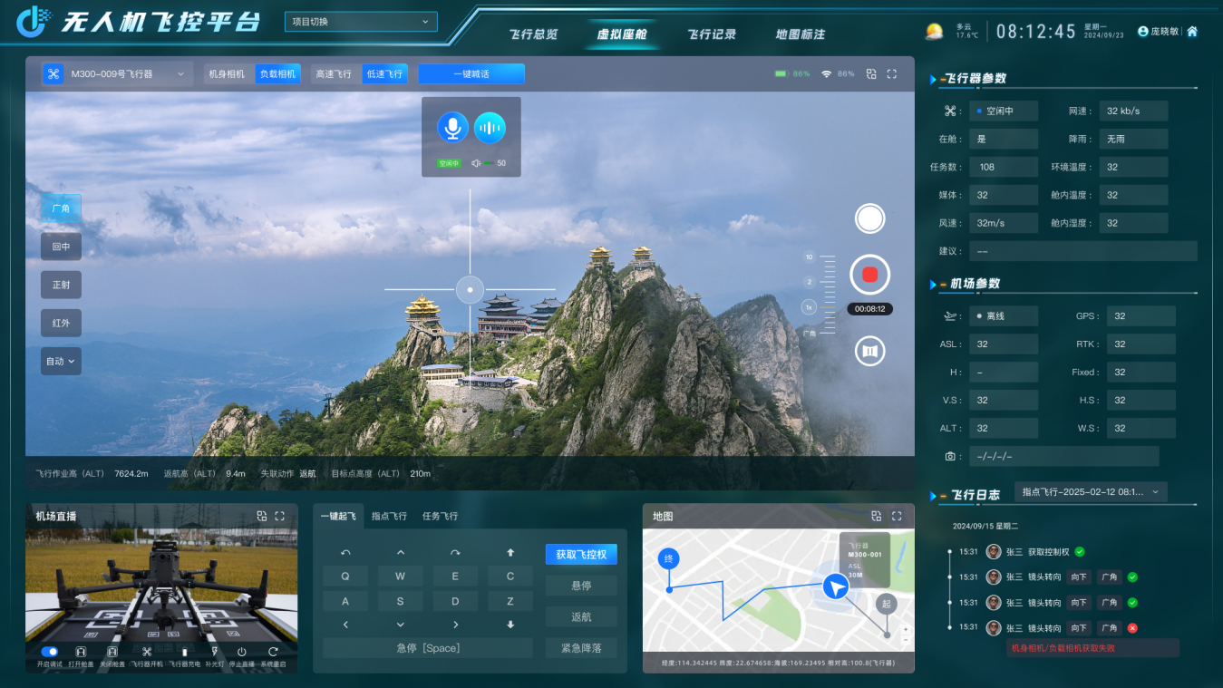The image size is (1223, 688).
Task: Click the 获取飞控权 get flight control button
Action: click(580, 555)
